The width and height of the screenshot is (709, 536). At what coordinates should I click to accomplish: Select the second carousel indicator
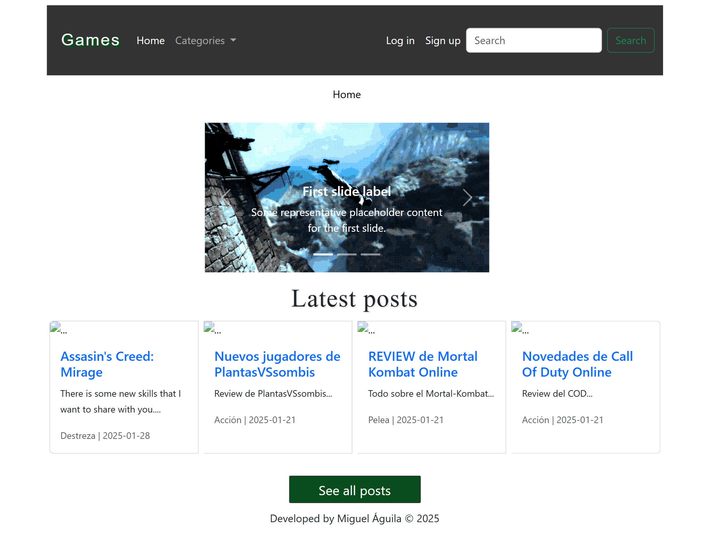(347, 254)
